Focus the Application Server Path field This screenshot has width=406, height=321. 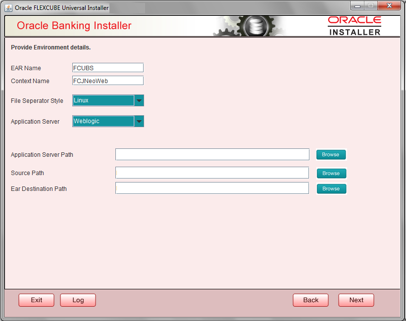212,154
